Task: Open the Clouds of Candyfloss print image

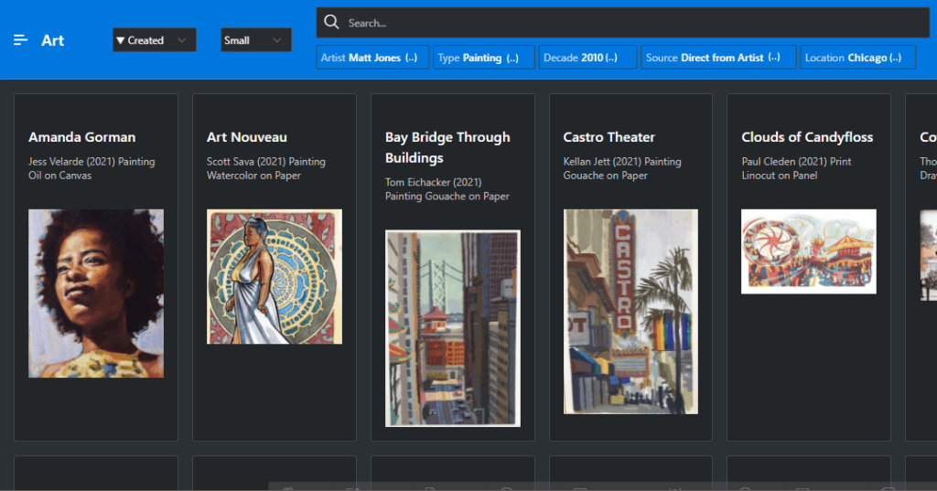Action: (808, 251)
